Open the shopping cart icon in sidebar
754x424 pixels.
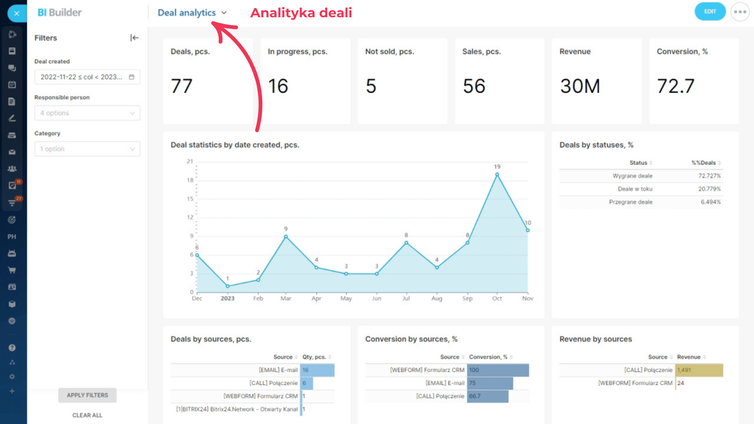(12, 270)
